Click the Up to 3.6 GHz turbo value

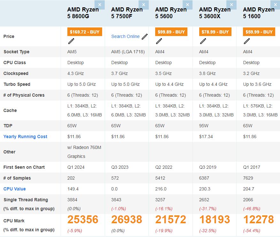point(257,84)
